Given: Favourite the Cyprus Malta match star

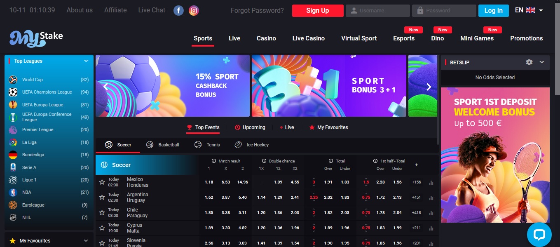Looking at the screenshot, I should (x=102, y=228).
